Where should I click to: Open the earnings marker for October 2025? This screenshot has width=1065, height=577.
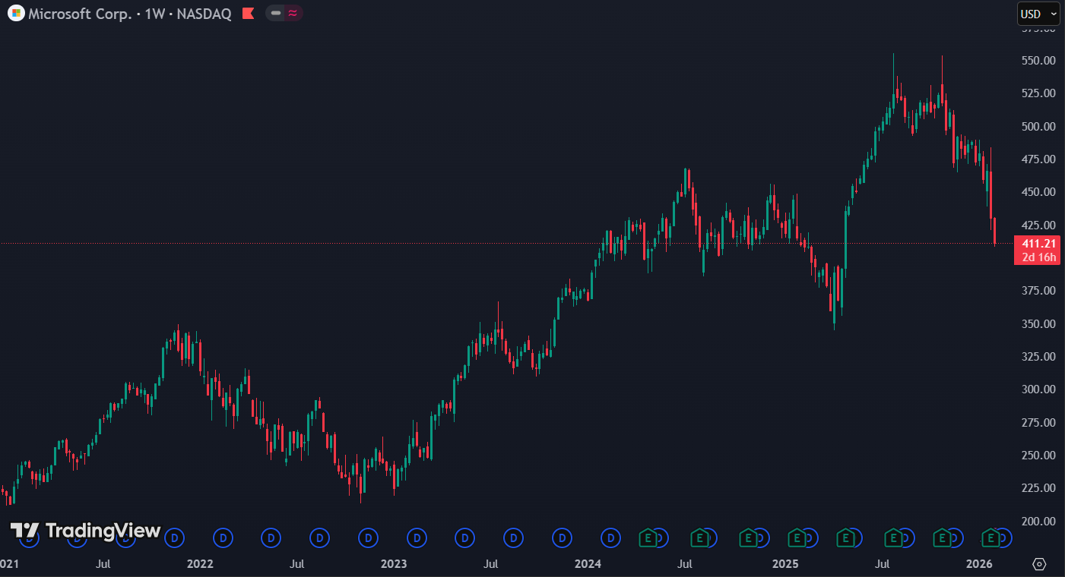tap(943, 538)
